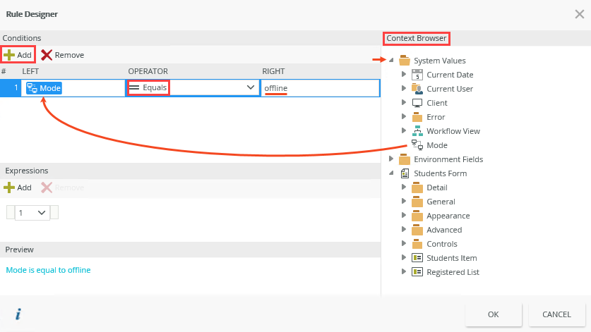Click the Current Date calendar icon
591x332 pixels.
(417, 75)
